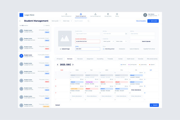Open the Learning Management nav icon
The height and width of the screenshot is (120, 180).
95,14
